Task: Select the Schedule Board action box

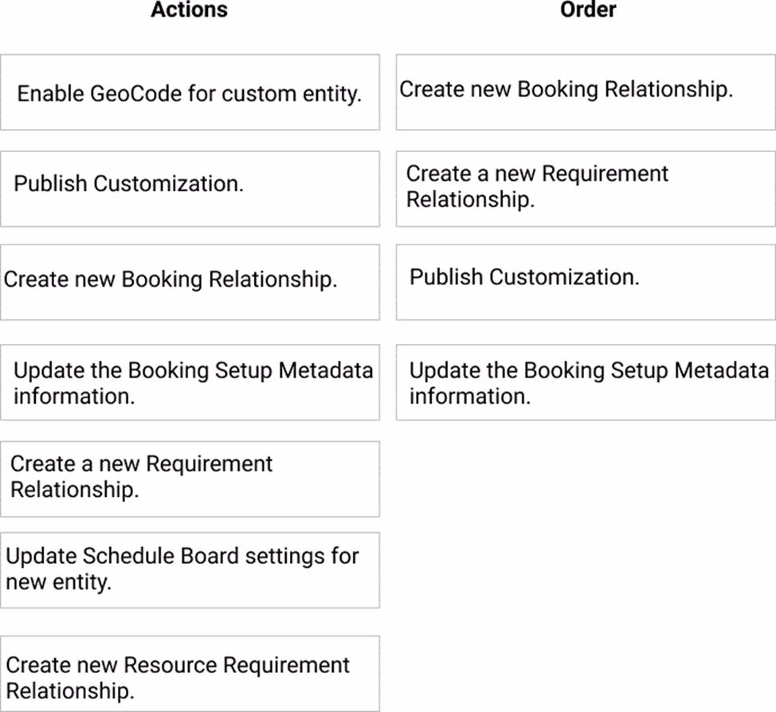Action: tap(190, 569)
